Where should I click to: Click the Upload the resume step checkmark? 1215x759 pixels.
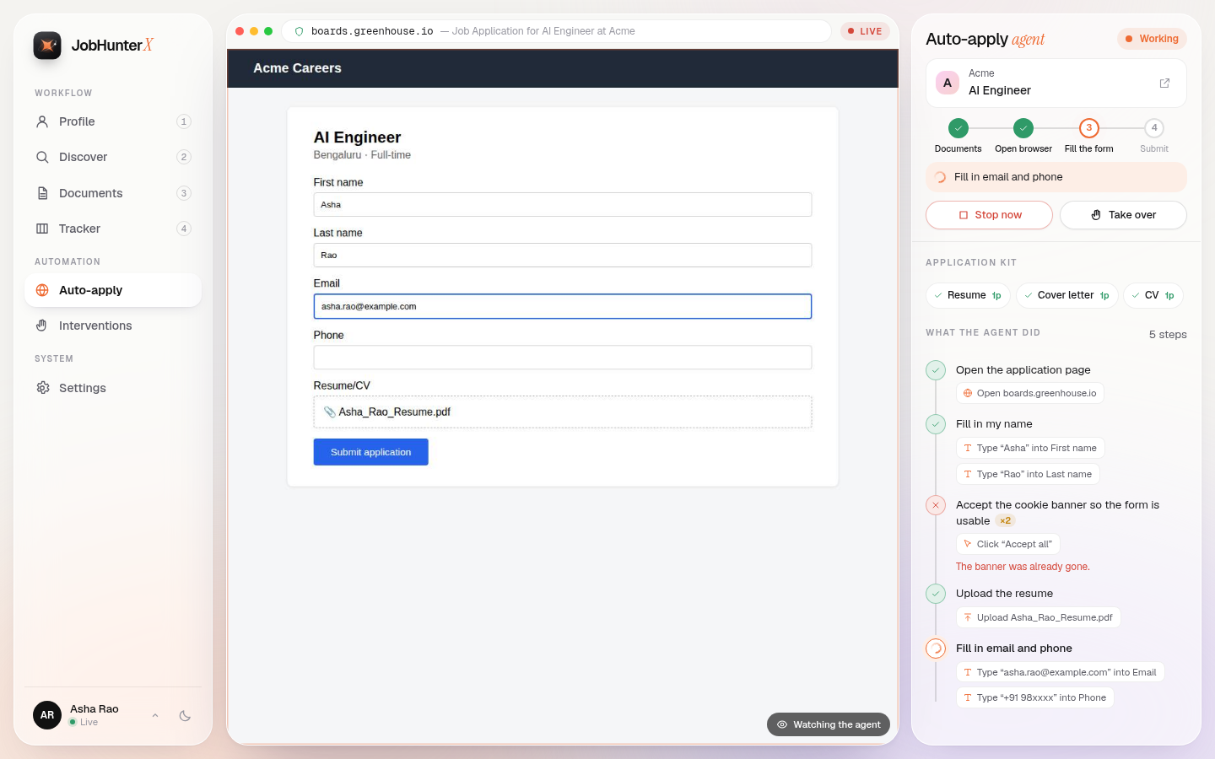click(x=936, y=594)
